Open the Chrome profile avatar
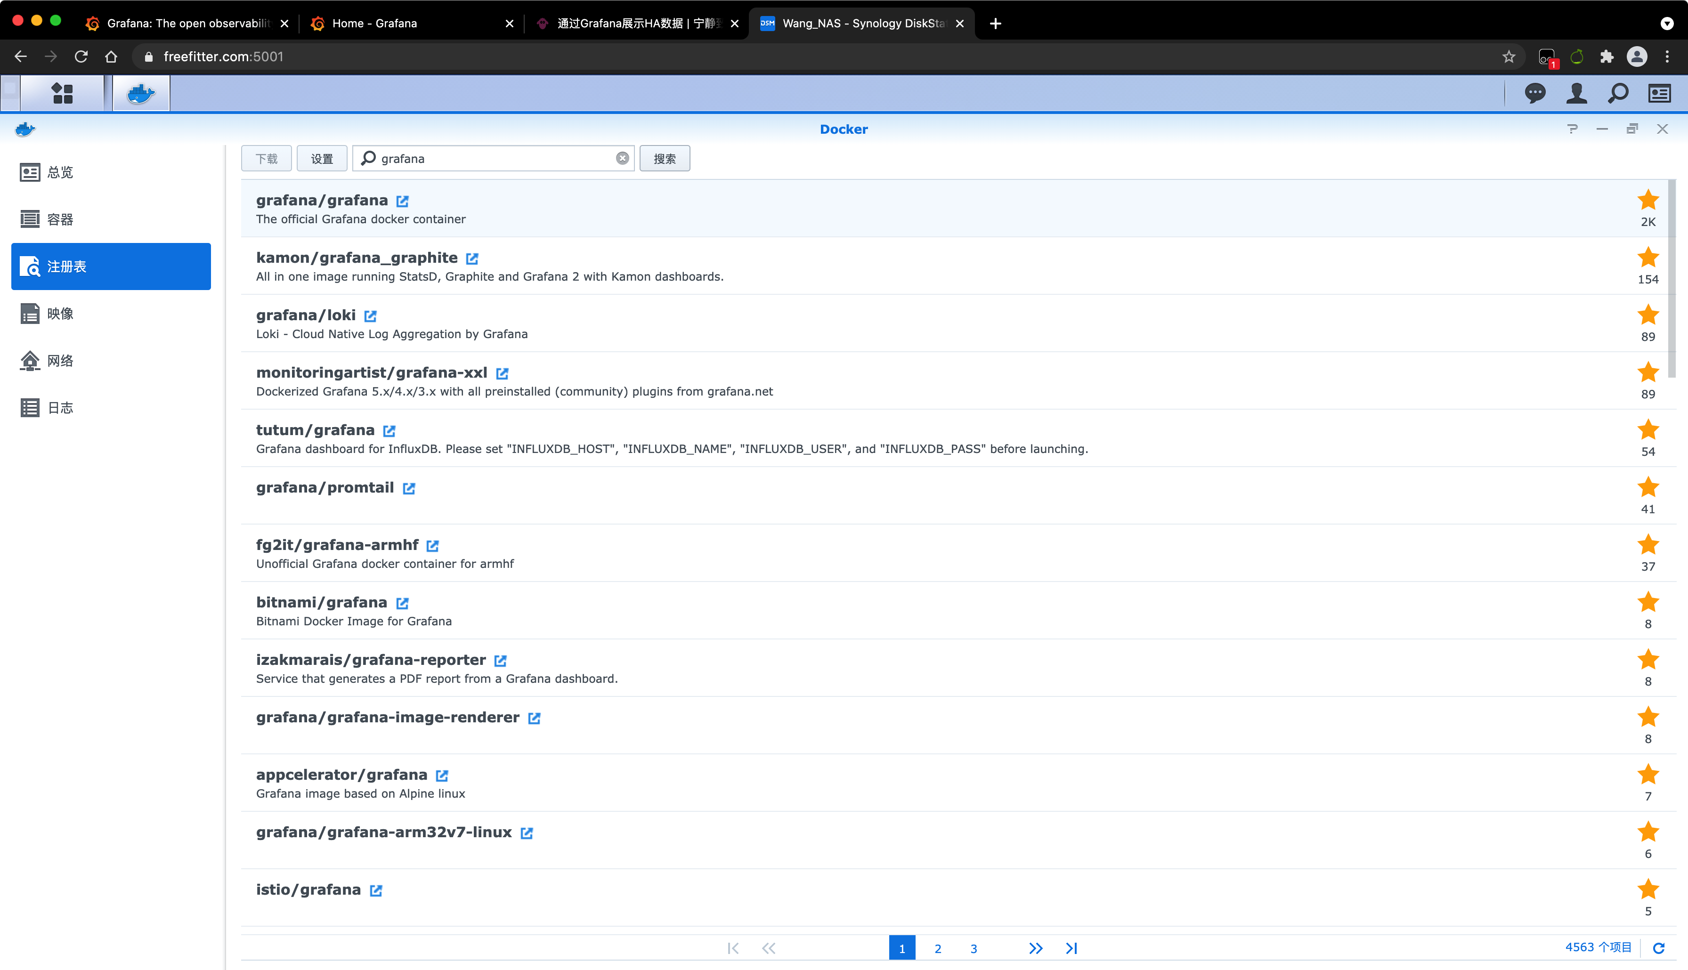The image size is (1688, 970). pos(1637,57)
